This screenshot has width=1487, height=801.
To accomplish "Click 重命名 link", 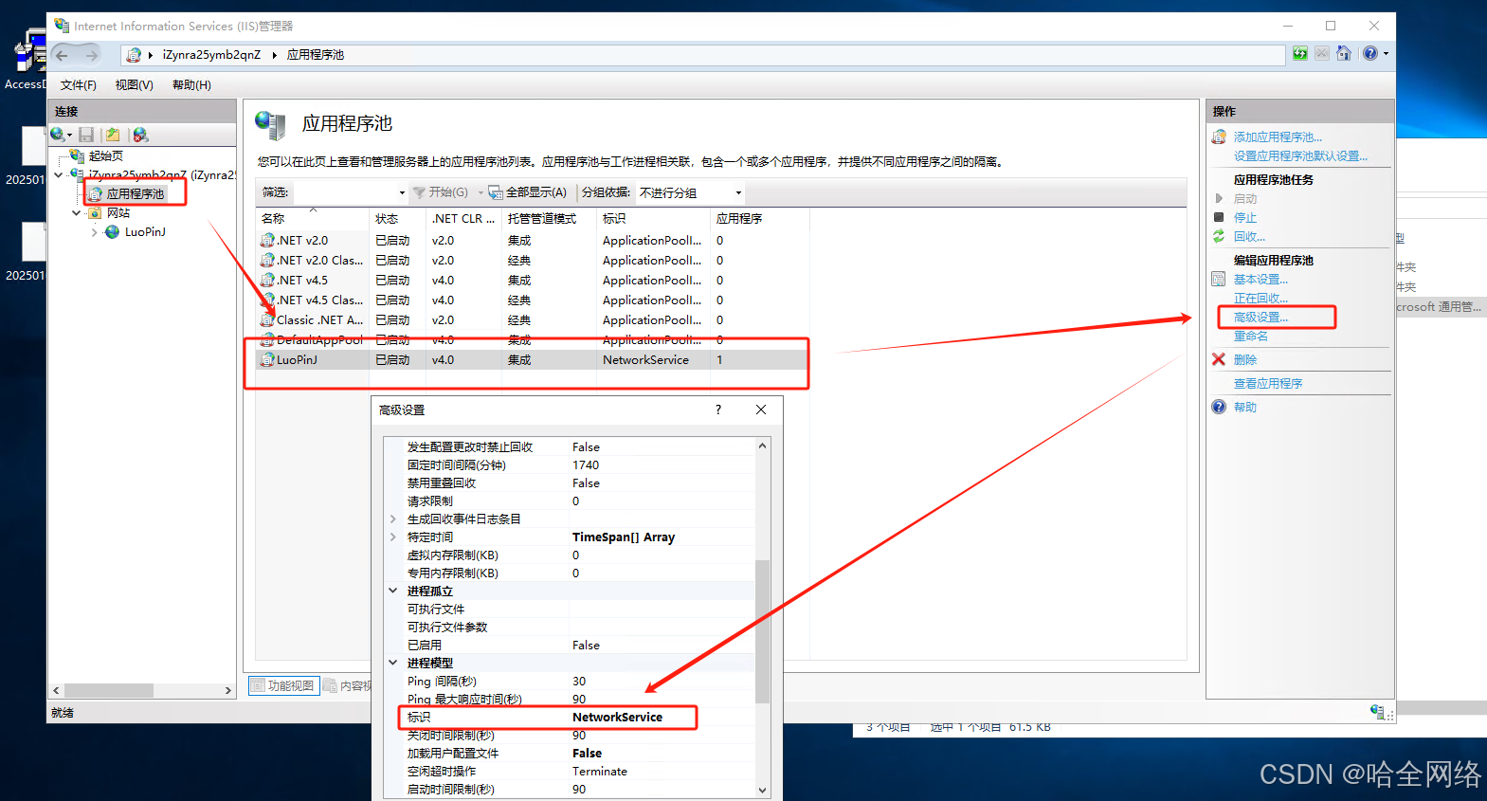I will 1250,336.
